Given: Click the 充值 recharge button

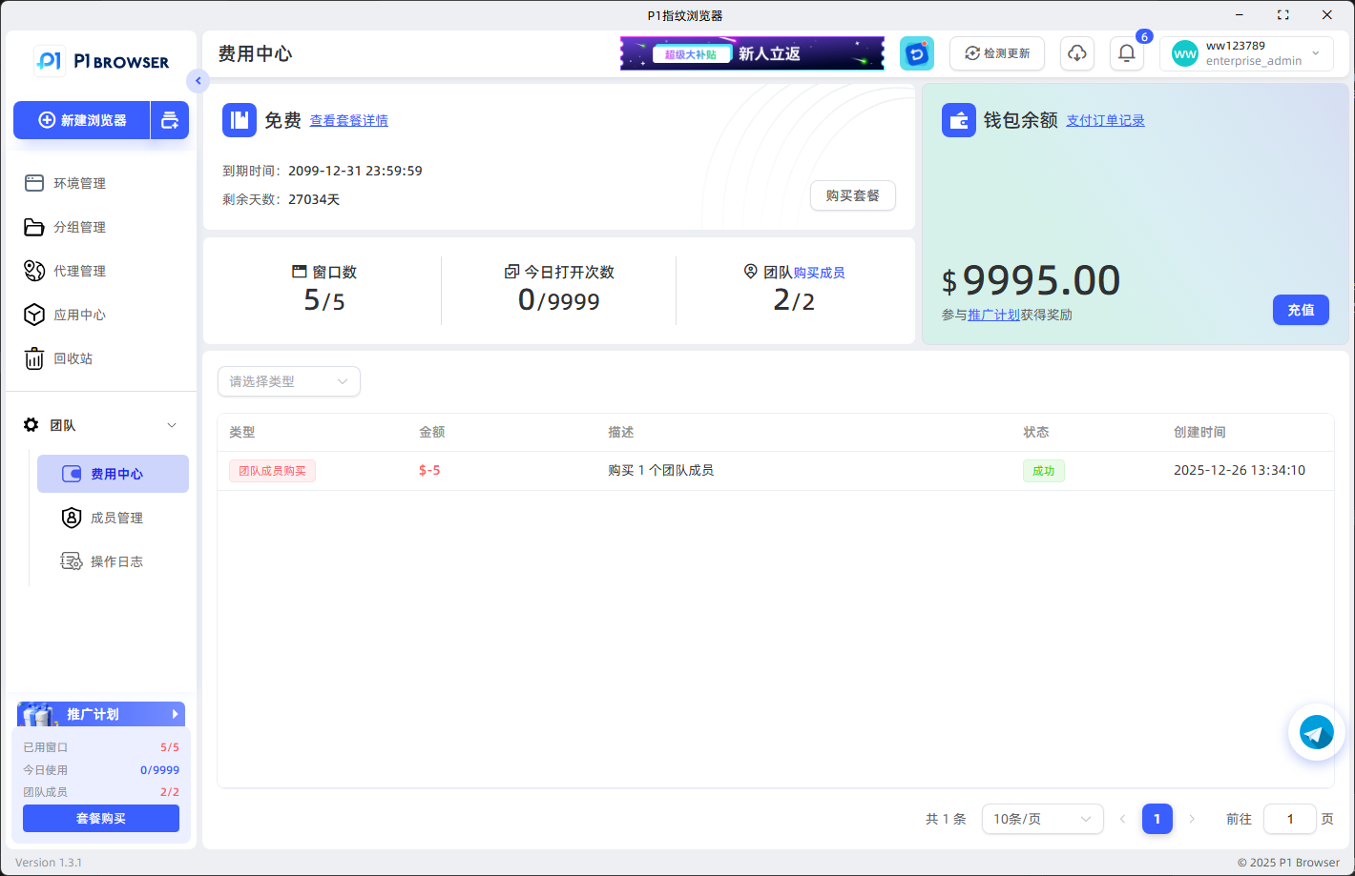Looking at the screenshot, I should [x=1300, y=310].
